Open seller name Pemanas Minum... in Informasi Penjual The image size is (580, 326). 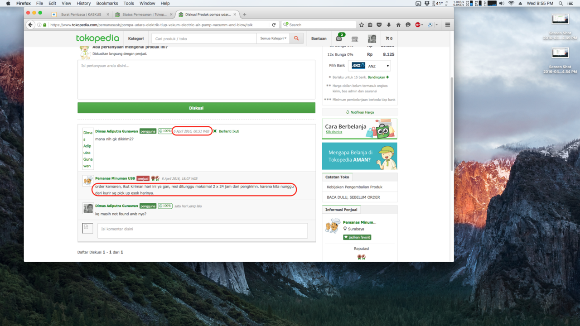click(359, 222)
